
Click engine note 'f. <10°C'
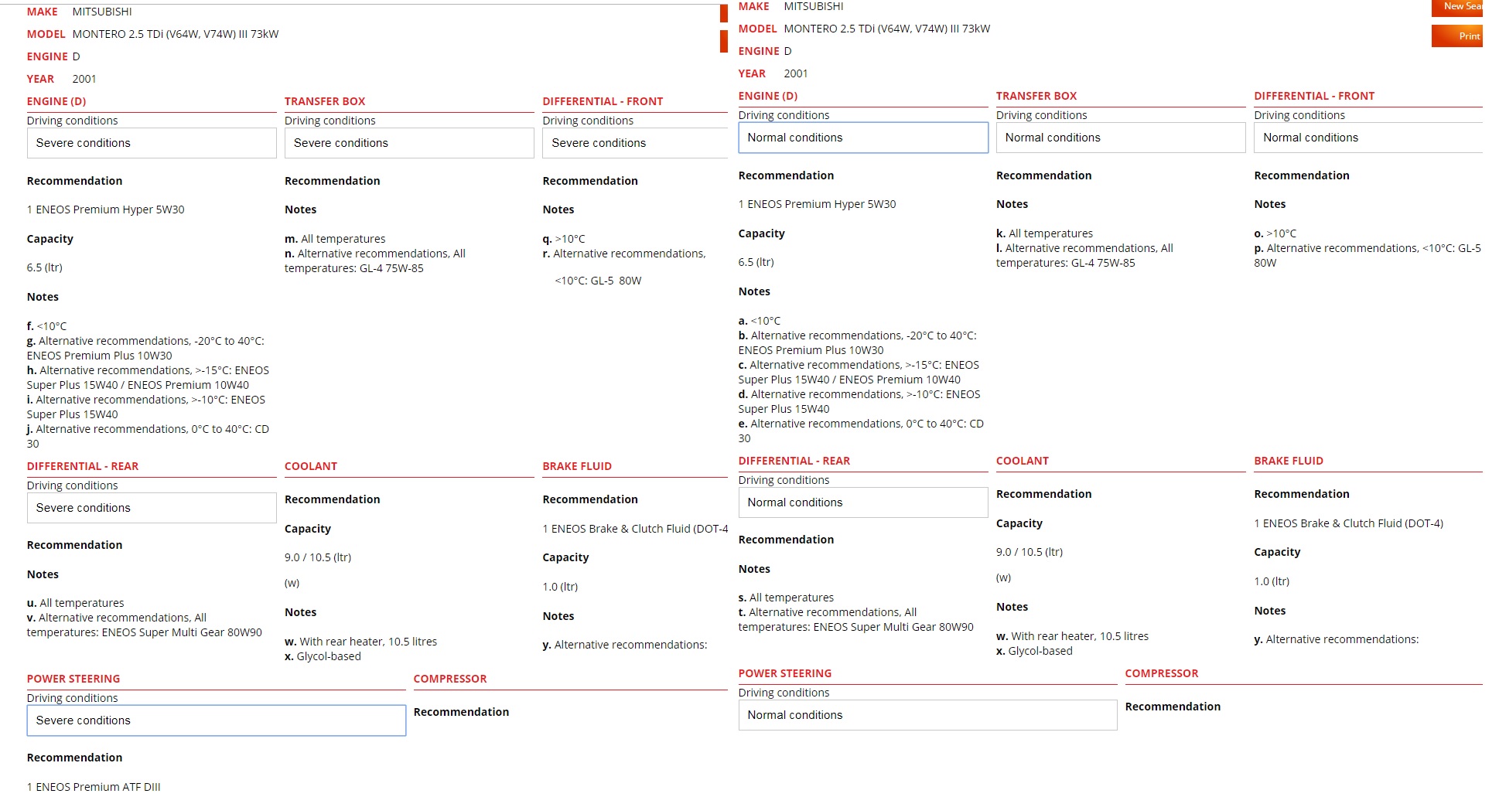pos(46,326)
